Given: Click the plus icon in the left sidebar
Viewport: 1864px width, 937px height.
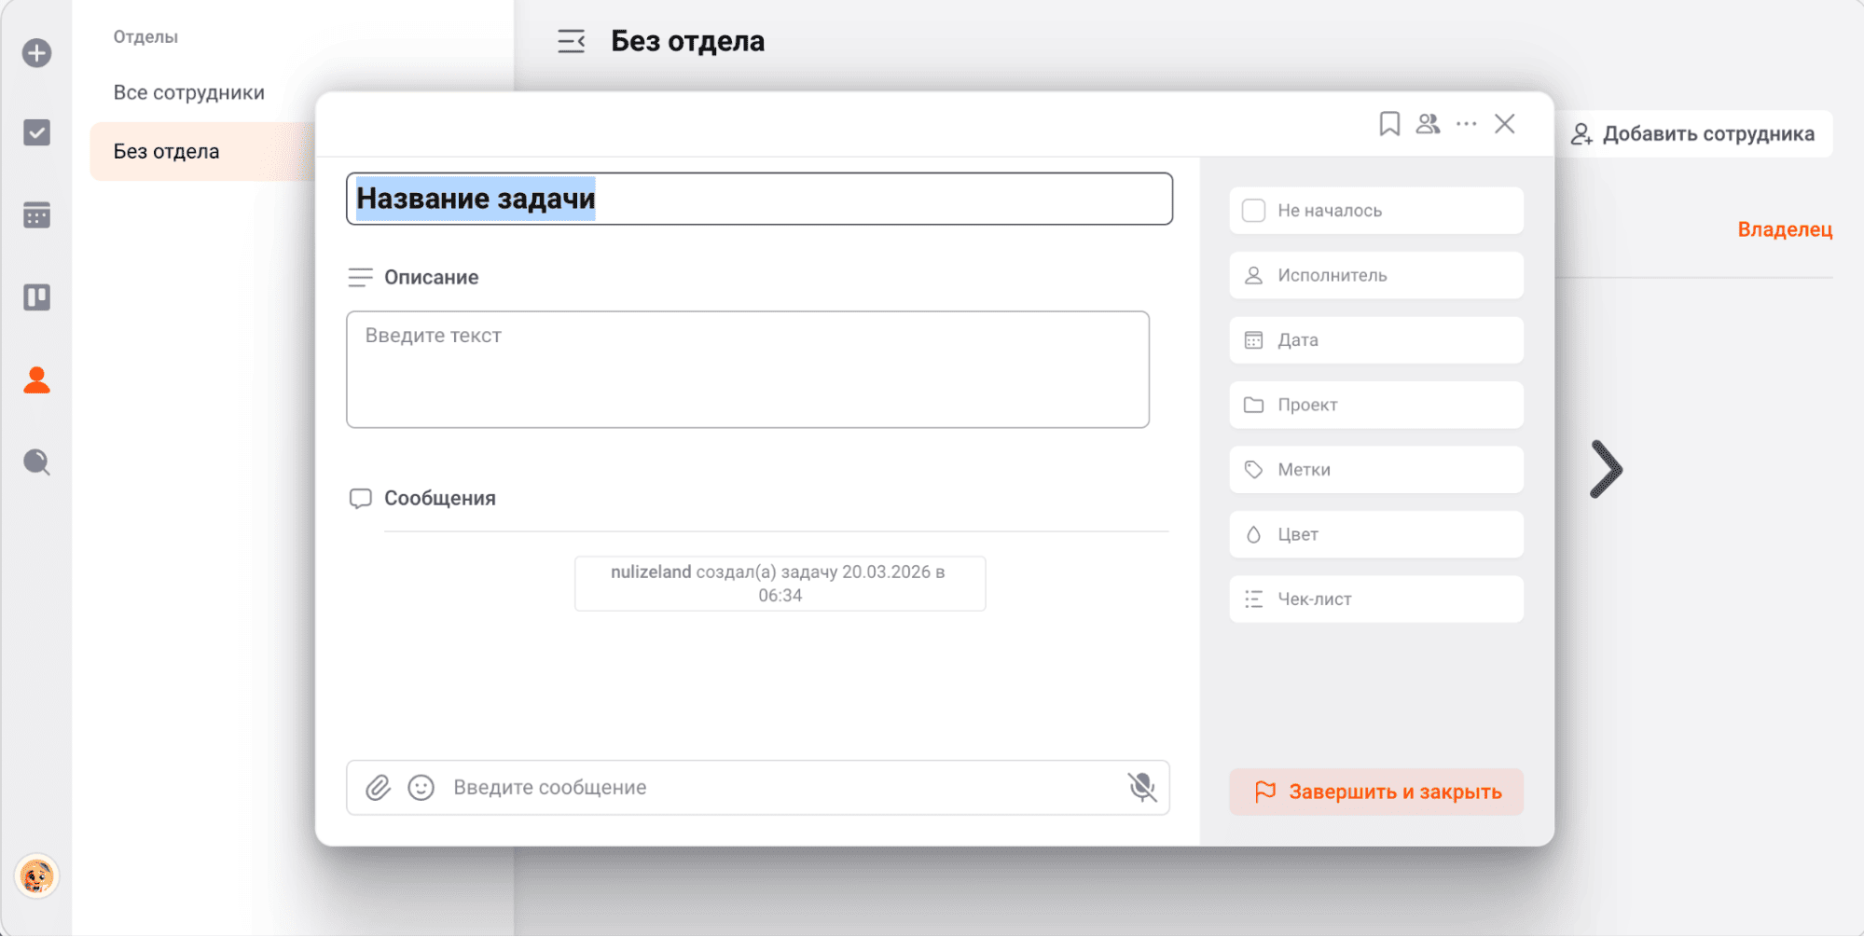Looking at the screenshot, I should (x=36, y=53).
